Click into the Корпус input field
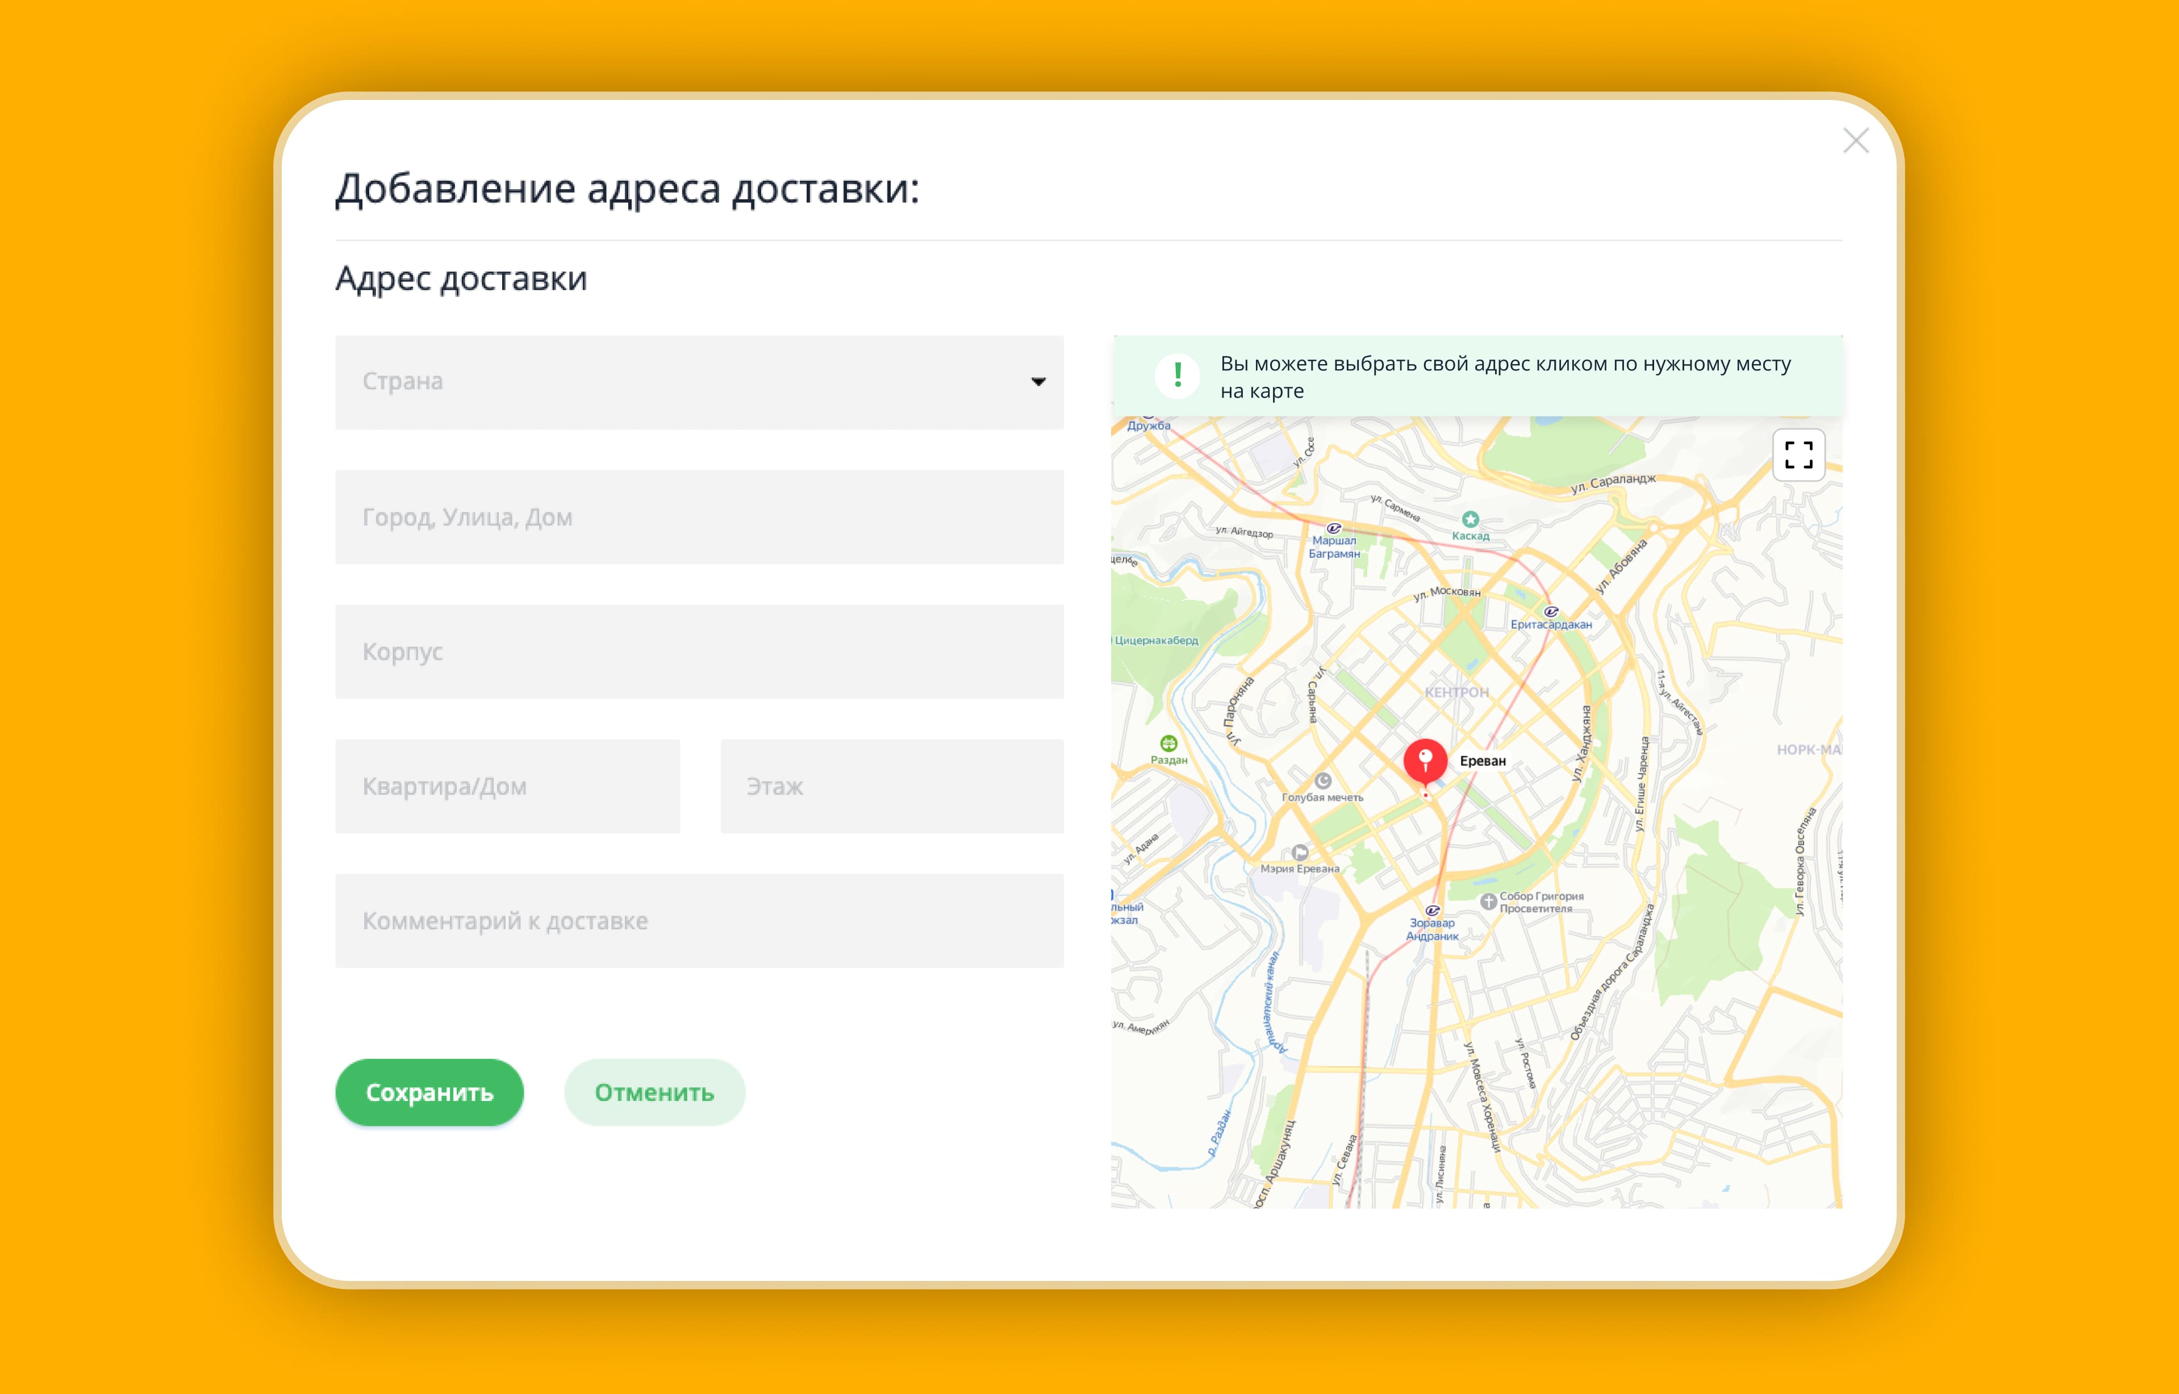The image size is (2179, 1394). point(699,652)
